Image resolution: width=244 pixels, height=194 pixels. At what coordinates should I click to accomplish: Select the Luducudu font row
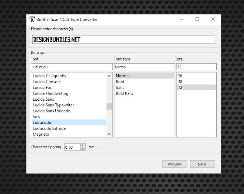[69, 122]
